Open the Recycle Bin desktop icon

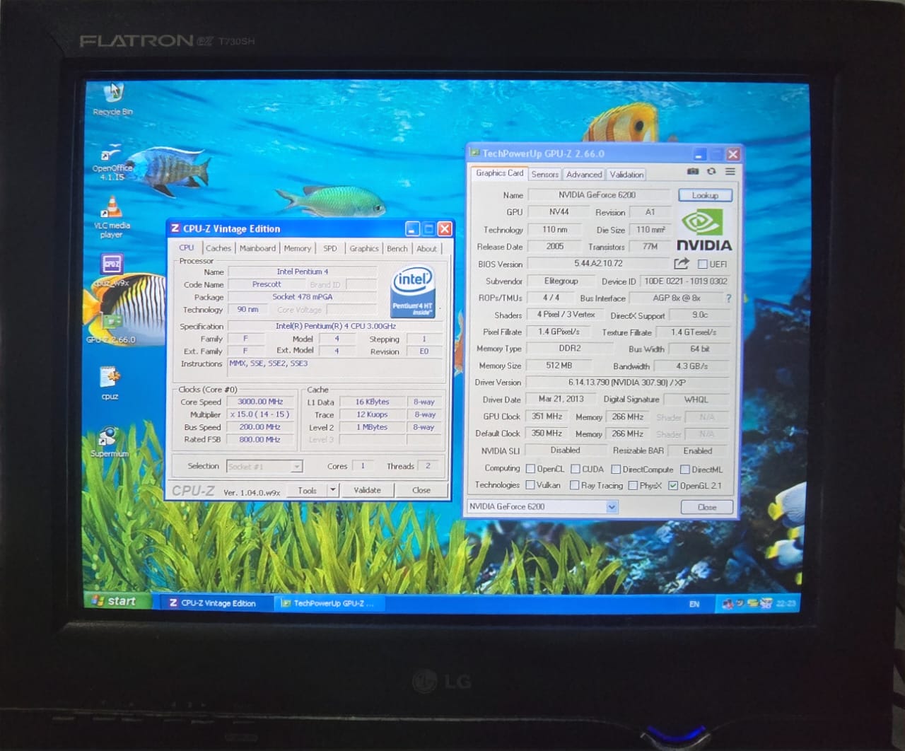coord(113,98)
